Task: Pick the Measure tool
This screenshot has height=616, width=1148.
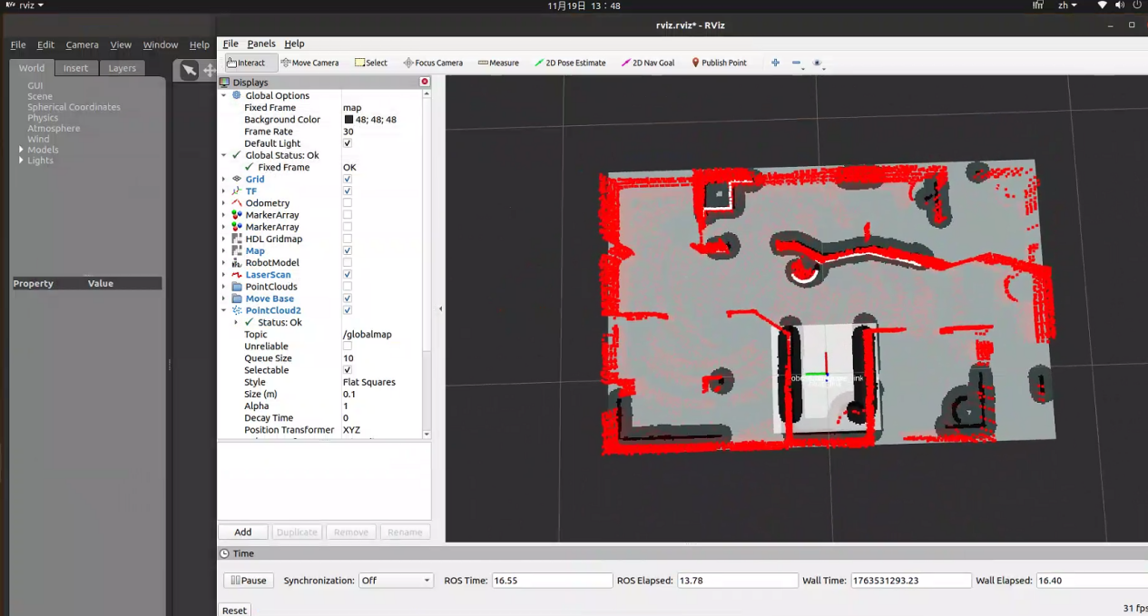Action: coord(498,63)
